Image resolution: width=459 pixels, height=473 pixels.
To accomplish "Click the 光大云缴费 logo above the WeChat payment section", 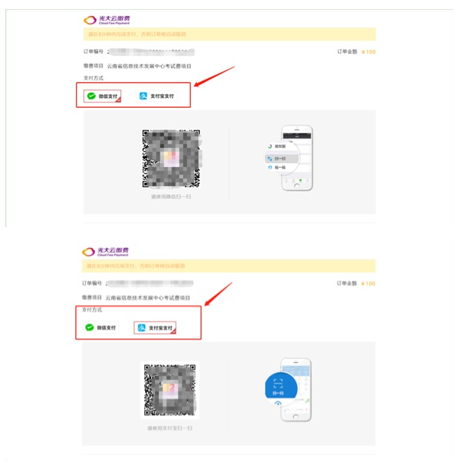I will tap(106, 20).
